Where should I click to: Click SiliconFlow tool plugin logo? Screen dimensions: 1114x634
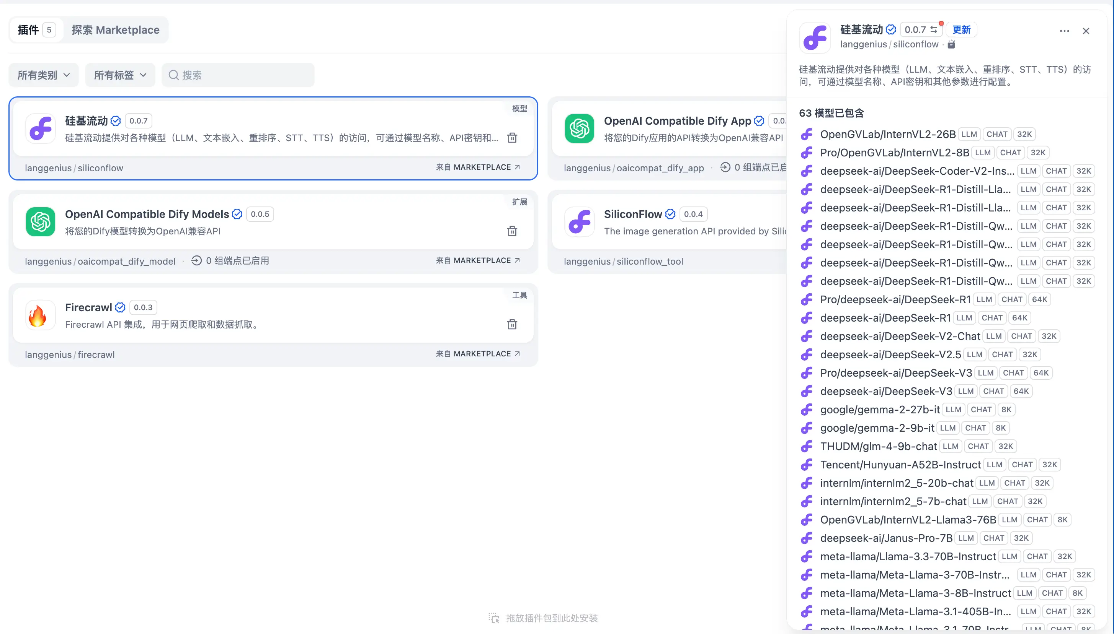click(580, 222)
